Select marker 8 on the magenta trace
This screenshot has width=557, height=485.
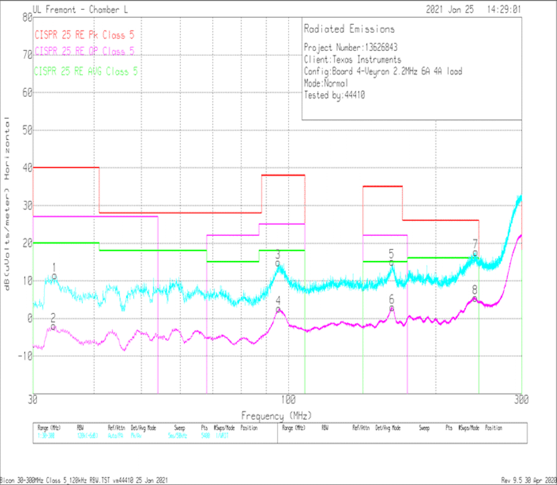pos(474,298)
